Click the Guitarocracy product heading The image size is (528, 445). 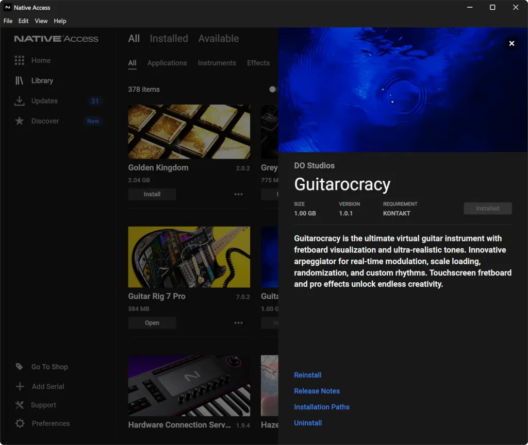(x=342, y=184)
